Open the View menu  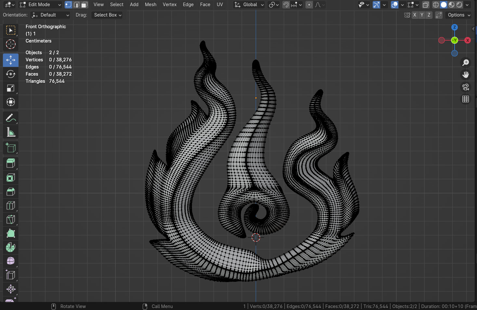[x=98, y=5]
